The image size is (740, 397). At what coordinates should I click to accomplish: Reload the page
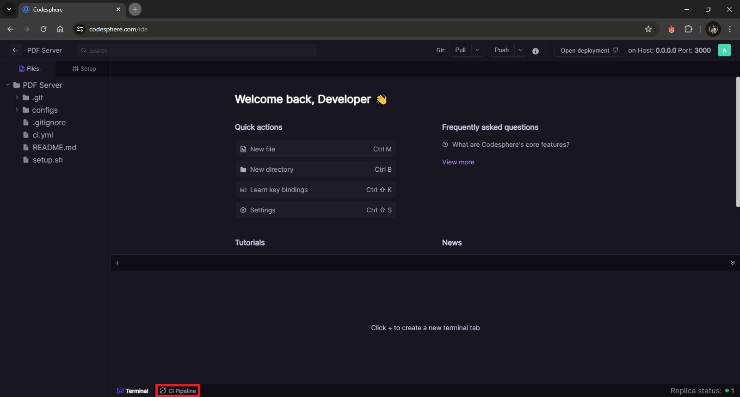coord(43,29)
